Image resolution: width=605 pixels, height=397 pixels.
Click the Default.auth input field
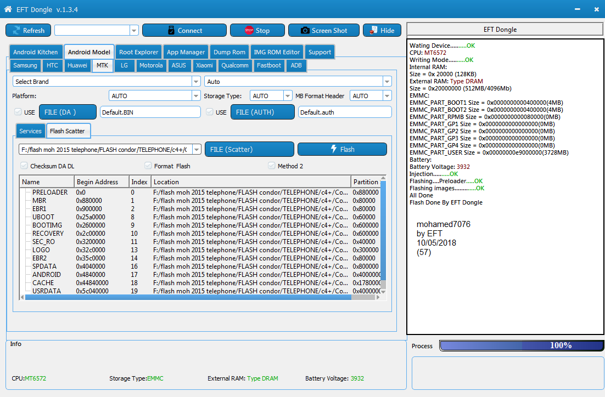(345, 112)
